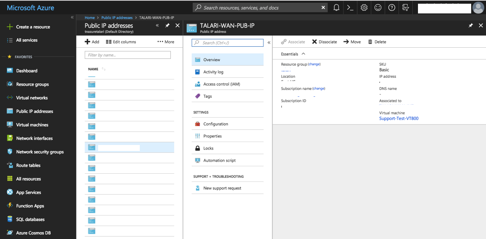Open the Cloud Shell icon in top bar
Viewport: 486px width, 239px height.
(x=350, y=7)
